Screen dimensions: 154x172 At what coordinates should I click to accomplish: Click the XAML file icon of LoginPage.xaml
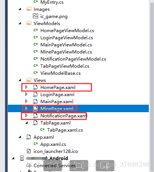(x=35, y=95)
